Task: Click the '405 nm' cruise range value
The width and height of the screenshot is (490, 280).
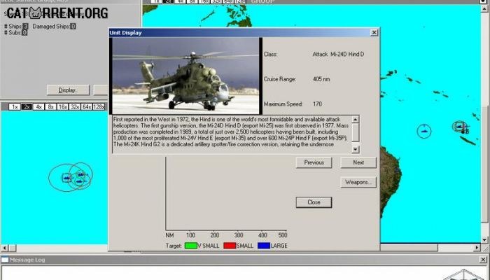Action: pyautogui.click(x=321, y=79)
